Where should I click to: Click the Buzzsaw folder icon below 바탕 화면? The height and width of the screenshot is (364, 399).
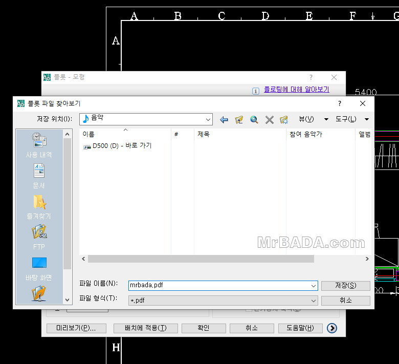click(39, 293)
